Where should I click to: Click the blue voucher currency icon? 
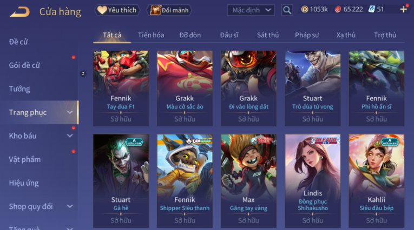[371, 10]
